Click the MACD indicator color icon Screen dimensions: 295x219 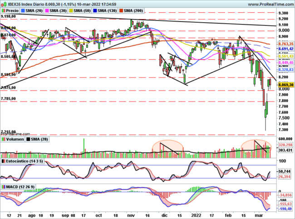click(x=4, y=187)
